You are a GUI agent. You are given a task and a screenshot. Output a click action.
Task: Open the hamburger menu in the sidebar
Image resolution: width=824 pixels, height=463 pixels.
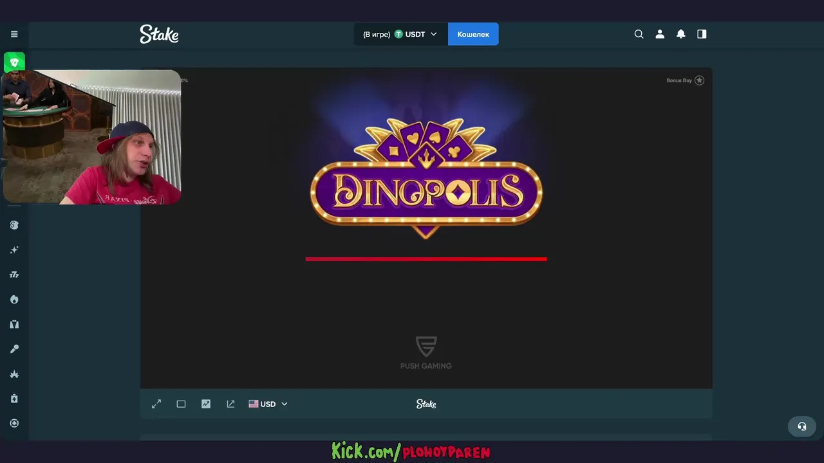[14, 34]
